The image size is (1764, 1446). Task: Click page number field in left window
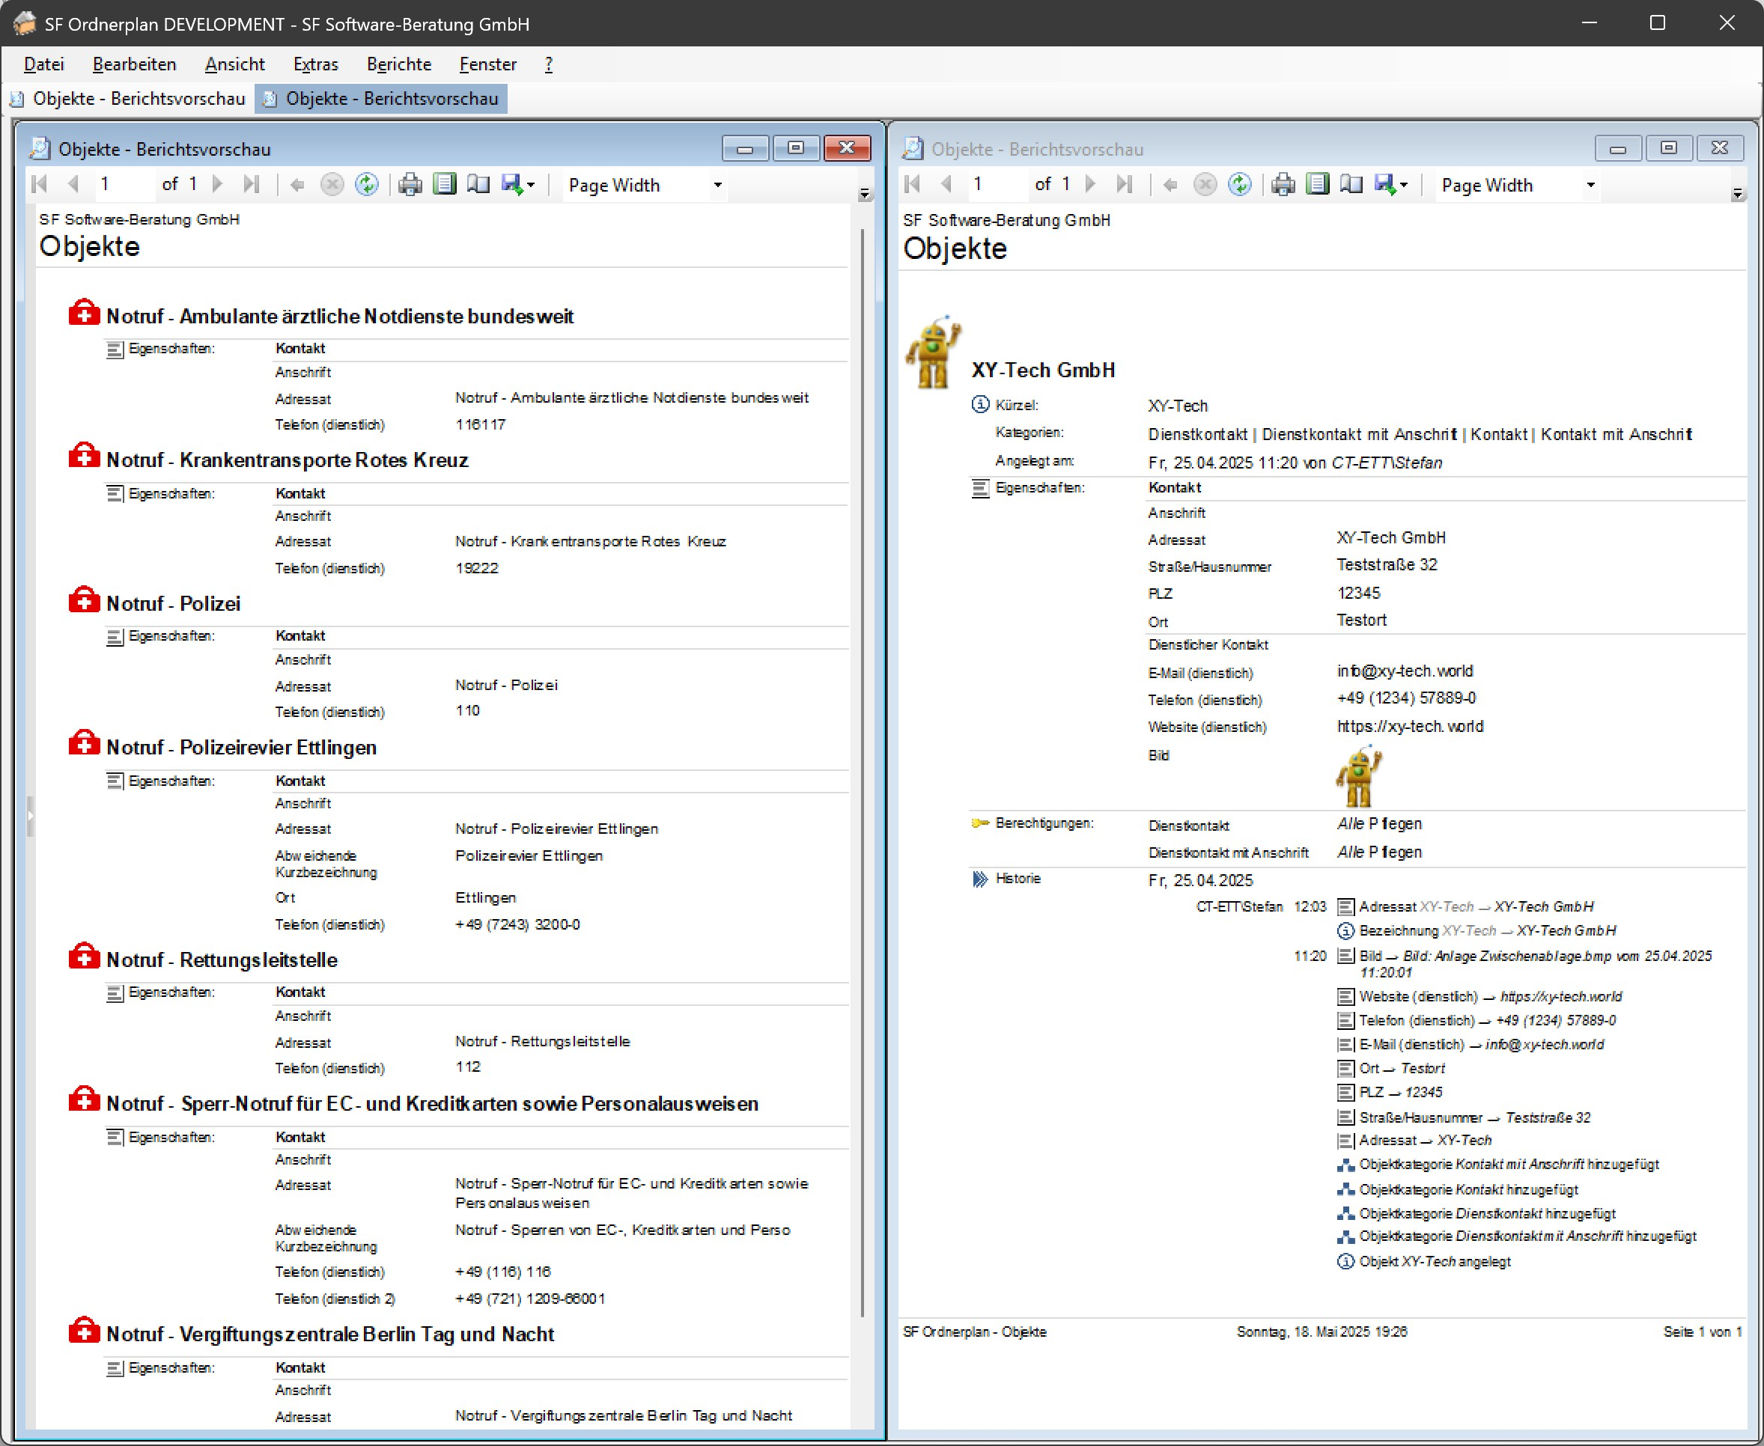(x=124, y=184)
